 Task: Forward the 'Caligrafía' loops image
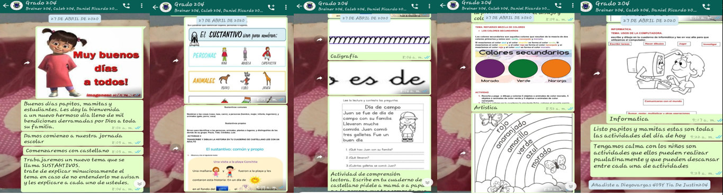[x=319, y=40]
